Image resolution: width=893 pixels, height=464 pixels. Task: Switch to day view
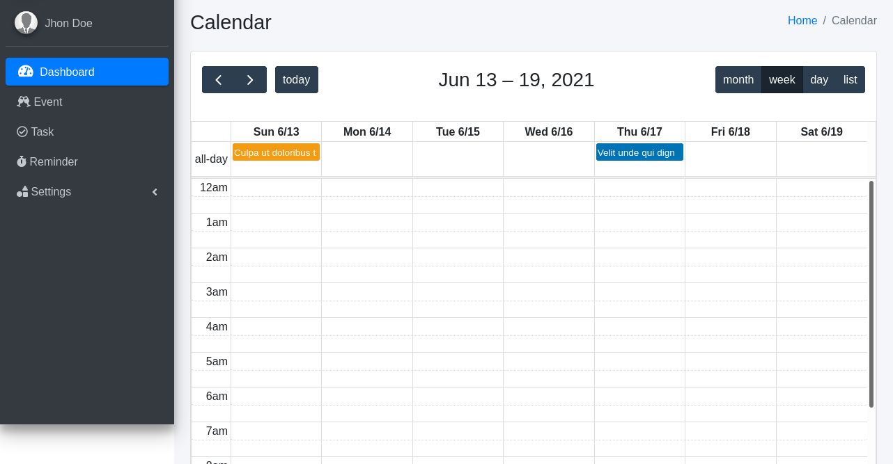click(819, 79)
